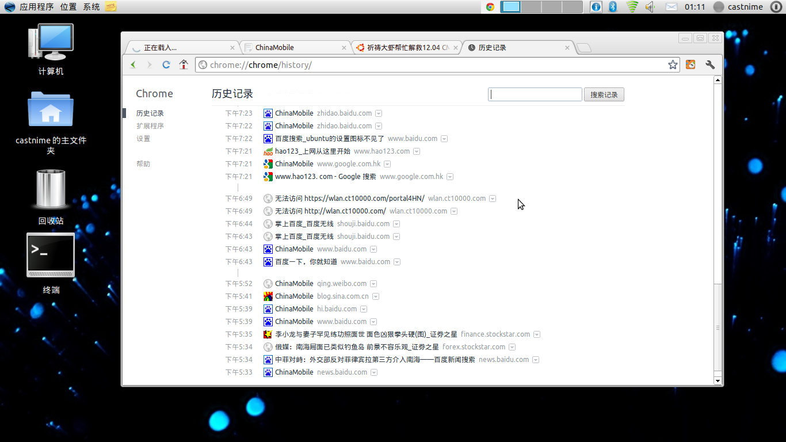Click the blog.sina.com.cn entry favicon
Screen dimensions: 786x442
click(x=268, y=296)
